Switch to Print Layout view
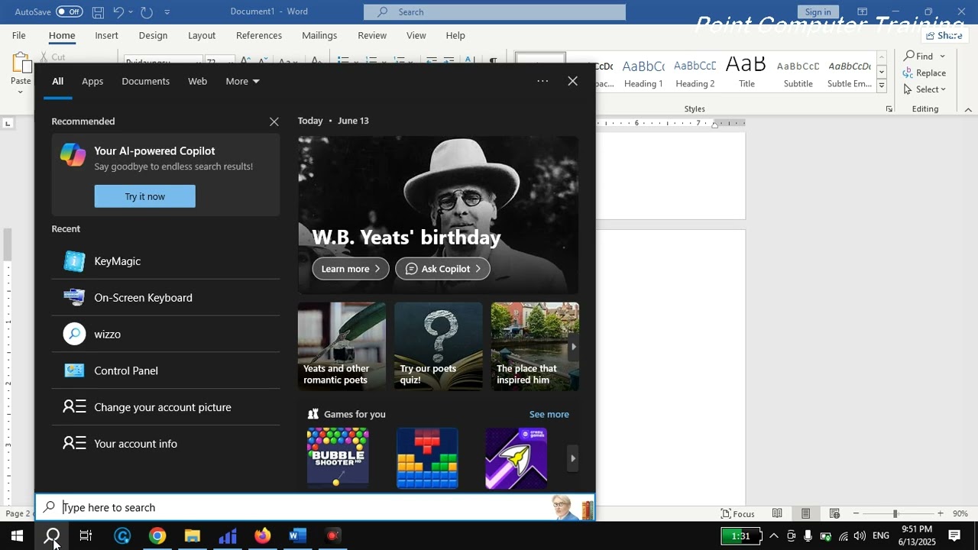Image resolution: width=978 pixels, height=550 pixels. coord(805,513)
